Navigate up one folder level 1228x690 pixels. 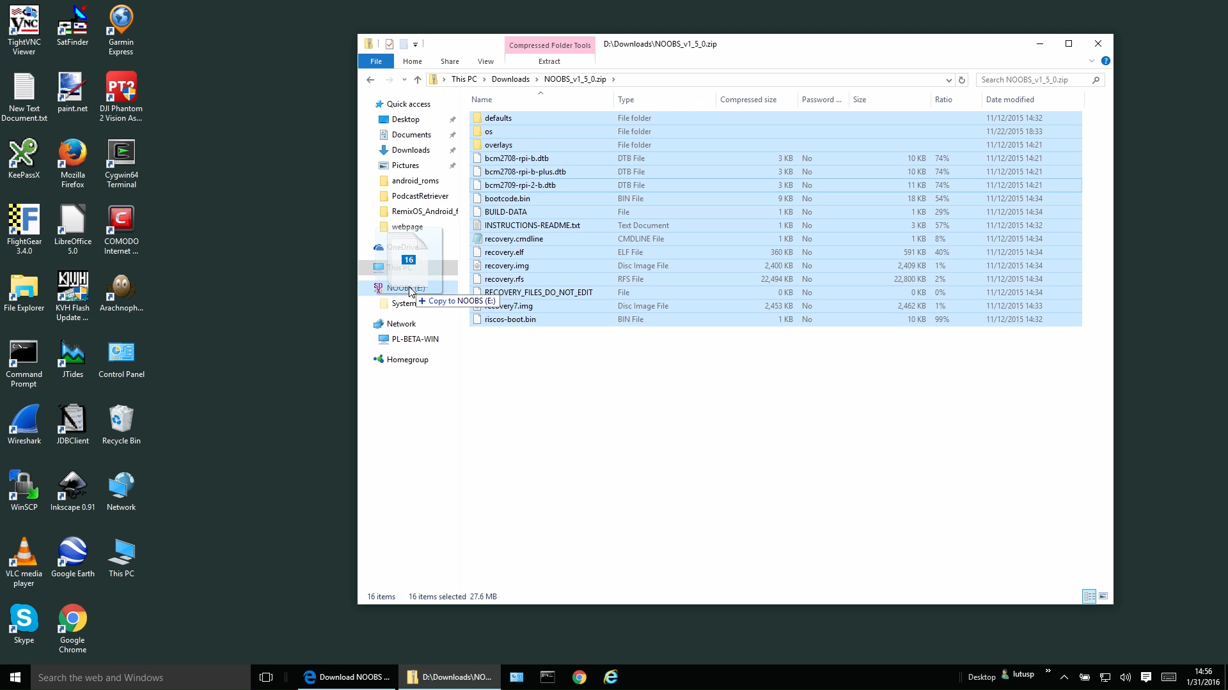[418, 80]
